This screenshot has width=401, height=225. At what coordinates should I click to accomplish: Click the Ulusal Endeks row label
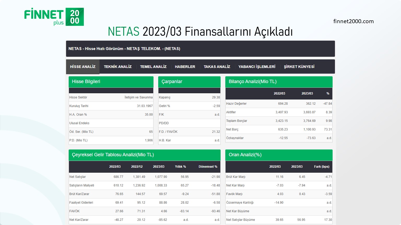tap(79, 123)
